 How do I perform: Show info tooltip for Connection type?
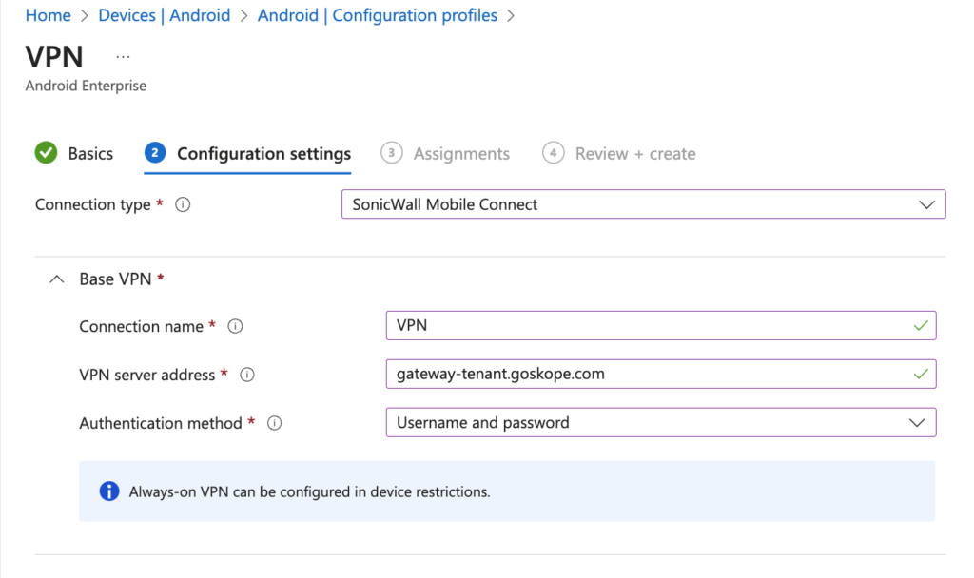pos(183,205)
